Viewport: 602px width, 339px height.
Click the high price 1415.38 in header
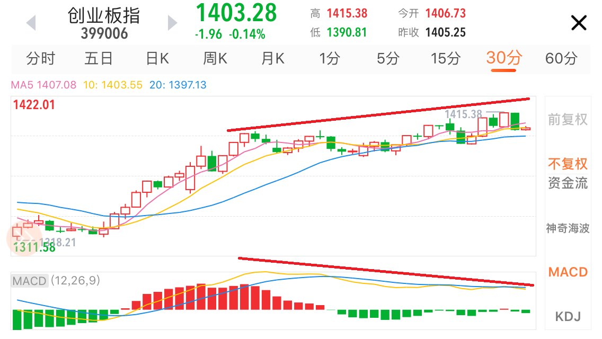pos(347,13)
